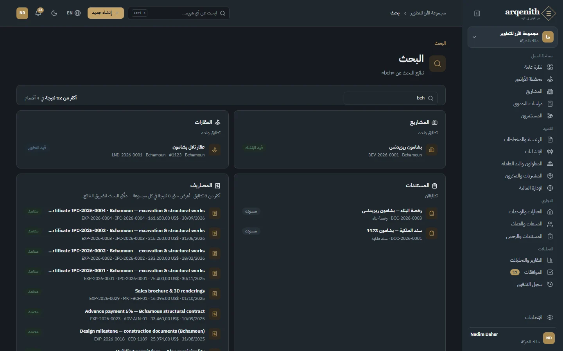This screenshot has width=563, height=351.
Task: Open expense with EXP-2026-0003
Action: [122, 234]
